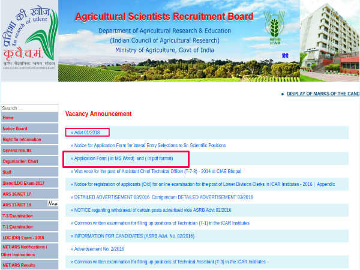
Task: Open General results in sidebar
Action: click(29, 151)
